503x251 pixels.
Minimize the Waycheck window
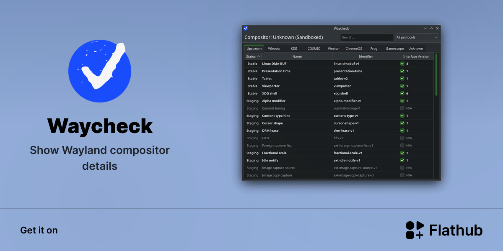(425, 28)
